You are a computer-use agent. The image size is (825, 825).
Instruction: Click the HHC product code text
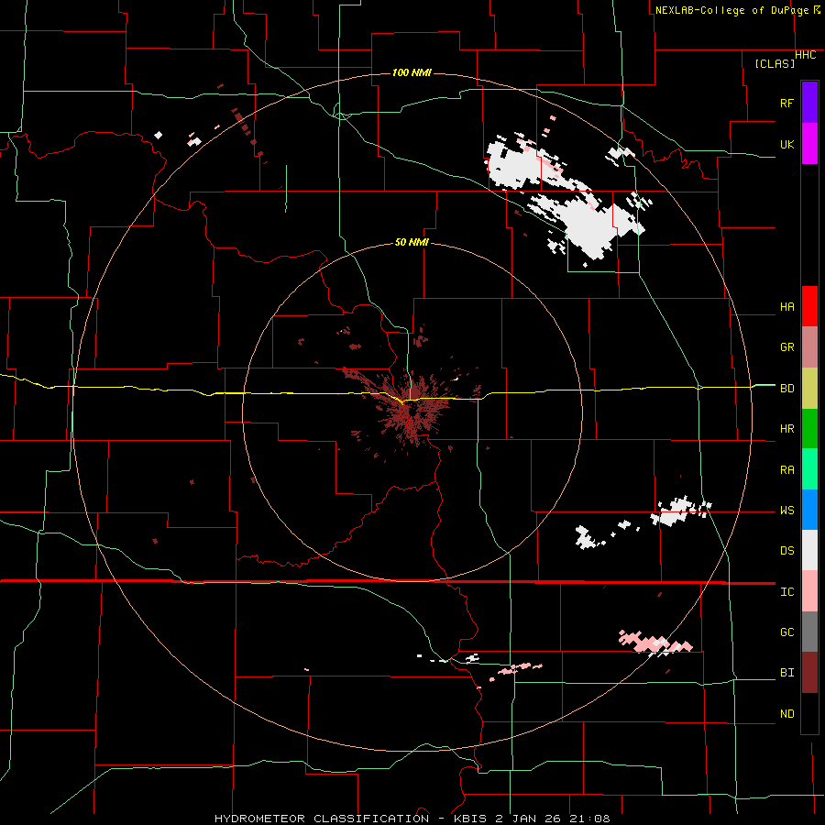(805, 55)
